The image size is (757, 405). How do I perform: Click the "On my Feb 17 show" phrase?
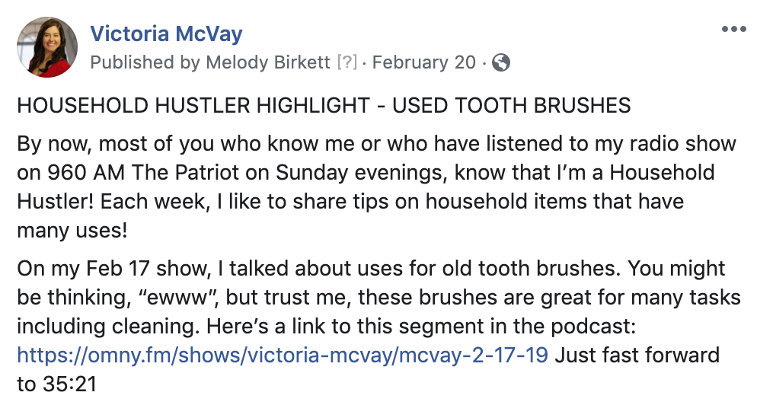click(114, 269)
